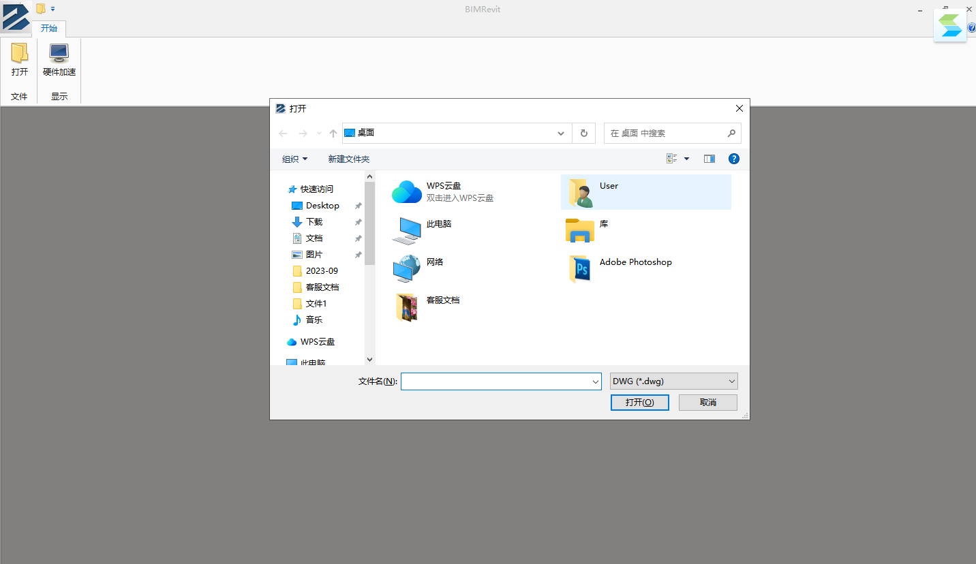This screenshot has width=976, height=564.
Task: Select the User folder item
Action: point(646,192)
